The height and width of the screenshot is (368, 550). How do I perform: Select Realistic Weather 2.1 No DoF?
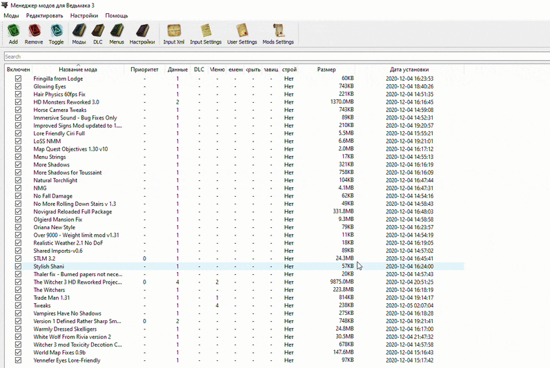point(68,243)
